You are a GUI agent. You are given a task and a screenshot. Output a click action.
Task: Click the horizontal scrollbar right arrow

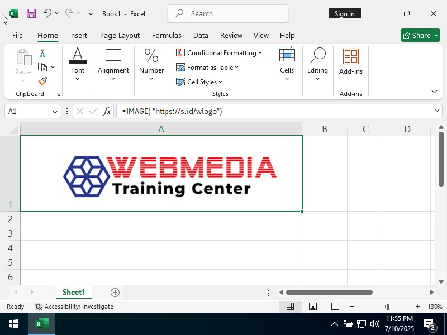[x=431, y=292]
